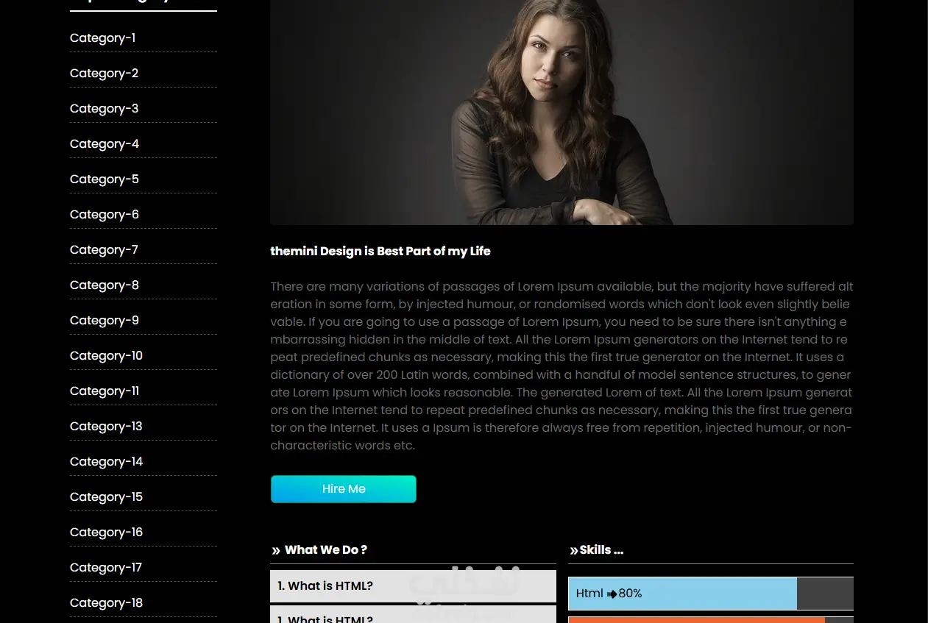The height and width of the screenshot is (623, 928).
Task: Select Category-17 from the category list
Action: click(x=106, y=568)
